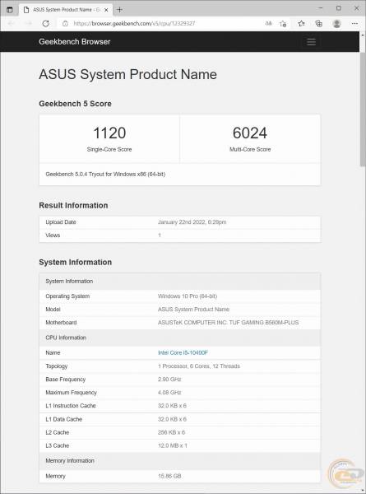The image size is (366, 494).
Task: Click the Geekbench 5.0.4 Tryout version text
Action: (105, 175)
